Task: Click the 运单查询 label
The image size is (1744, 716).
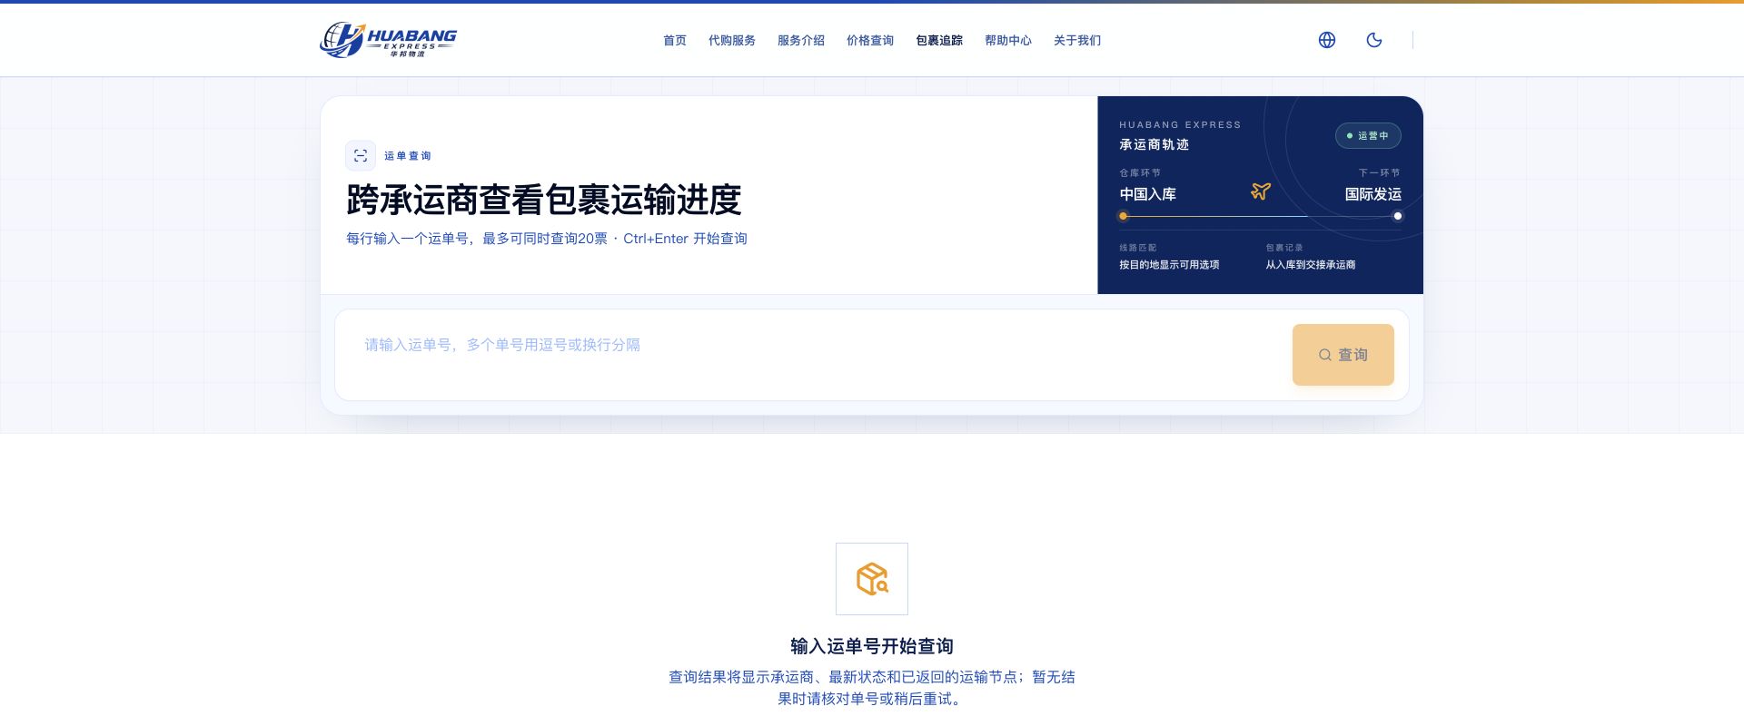Action: 408,156
